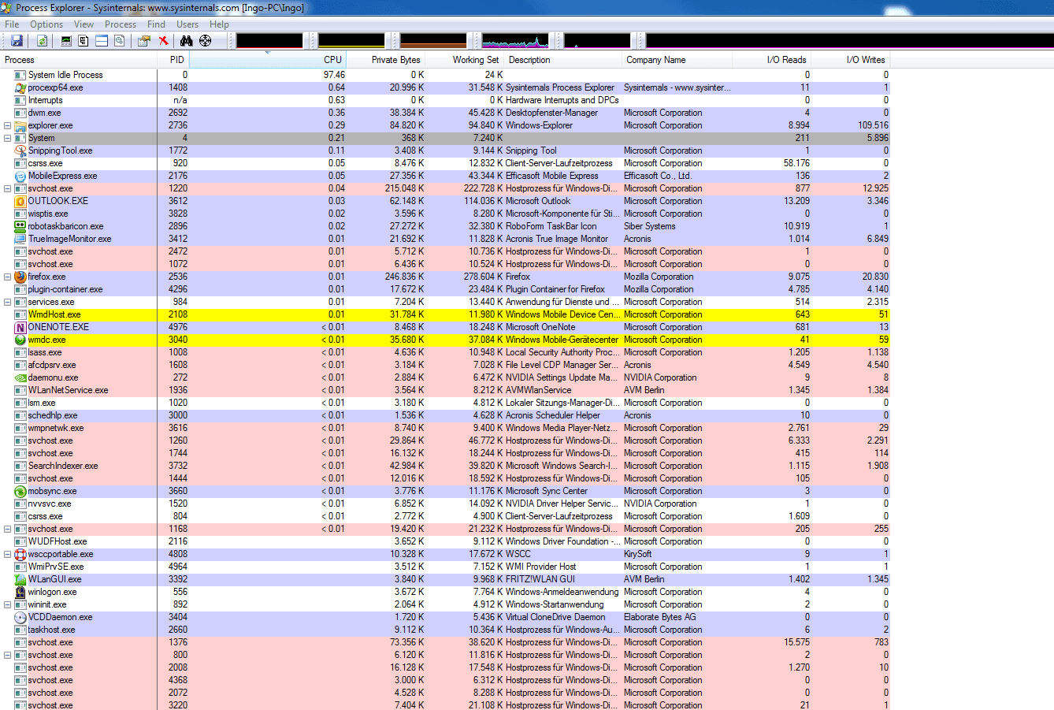Image resolution: width=1054 pixels, height=710 pixels.
Task: Collapse the services.exe tree node
Action: [8, 302]
